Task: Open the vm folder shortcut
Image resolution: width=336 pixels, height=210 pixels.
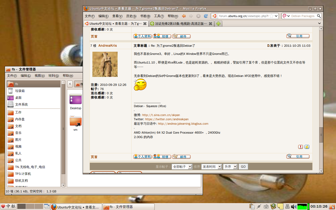Action: tap(76, 123)
